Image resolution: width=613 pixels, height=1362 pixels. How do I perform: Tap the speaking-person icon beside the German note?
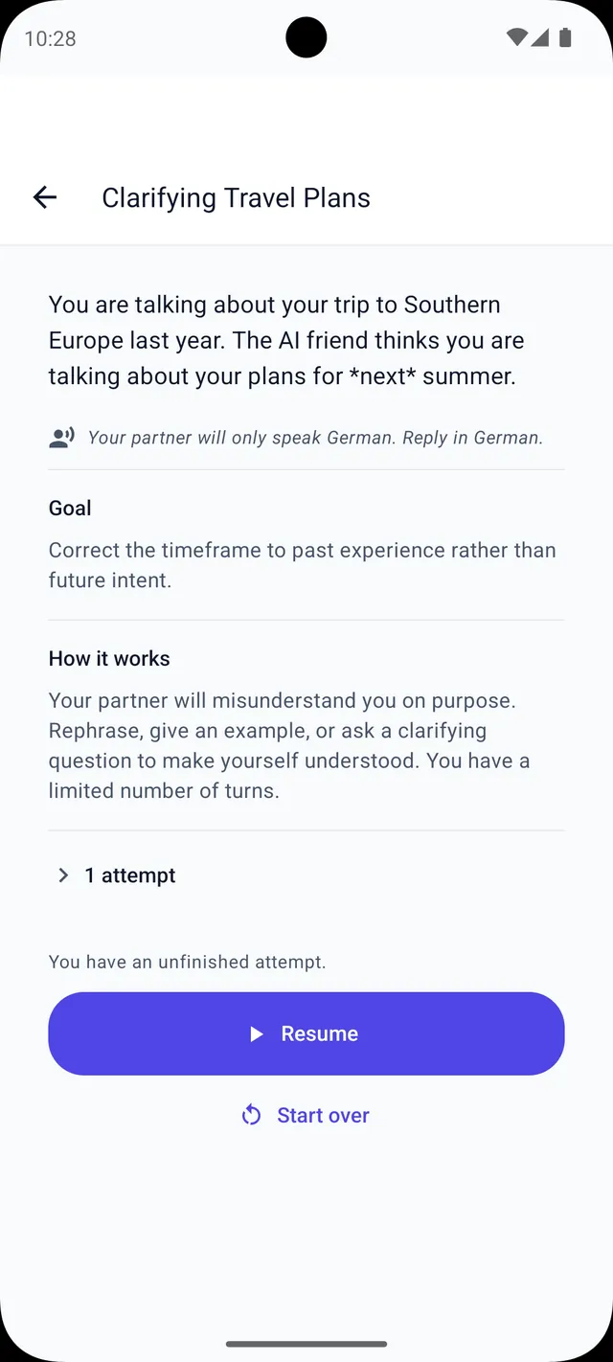(61, 438)
